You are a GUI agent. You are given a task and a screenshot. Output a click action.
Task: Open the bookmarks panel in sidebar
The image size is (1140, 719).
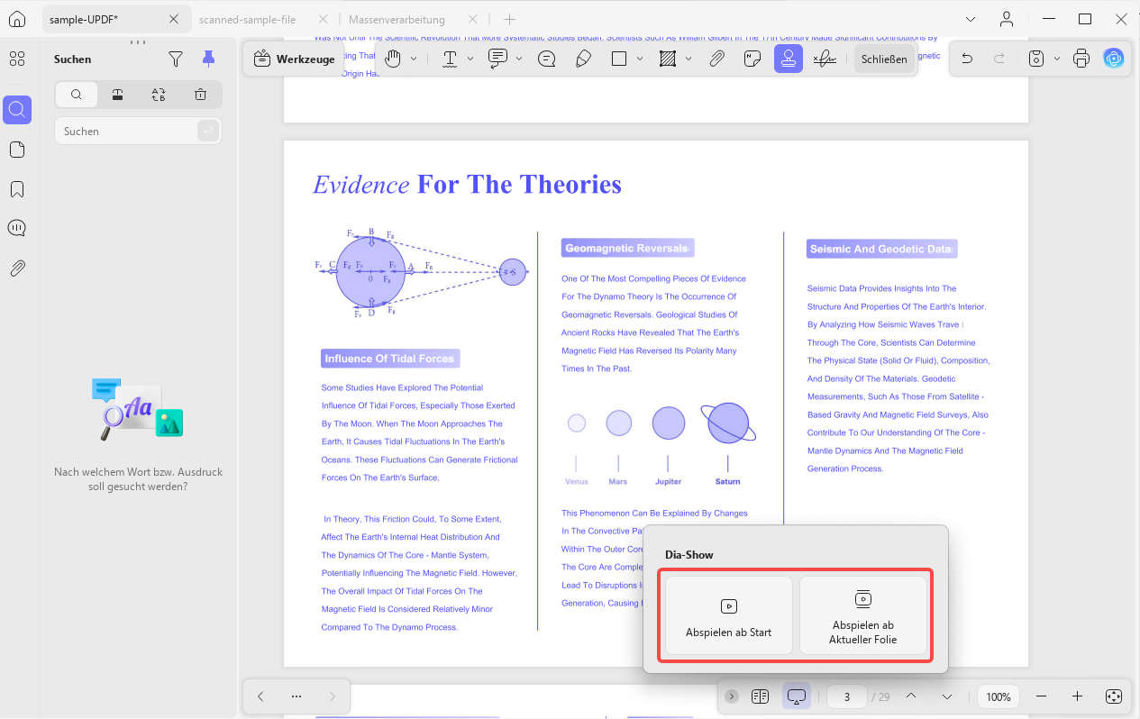[x=17, y=189]
